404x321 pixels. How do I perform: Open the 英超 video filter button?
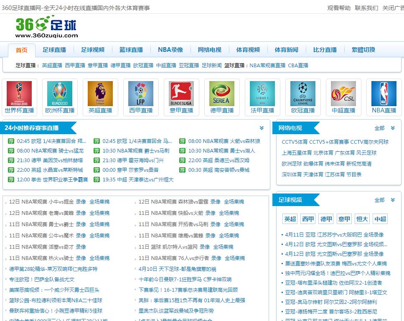[x=290, y=219]
